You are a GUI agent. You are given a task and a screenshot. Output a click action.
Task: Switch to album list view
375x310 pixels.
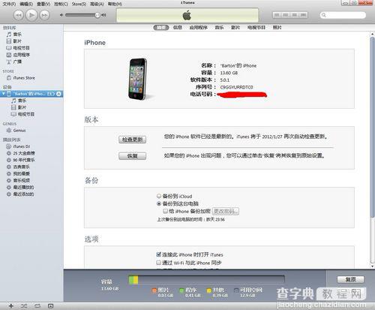(x=286, y=15)
